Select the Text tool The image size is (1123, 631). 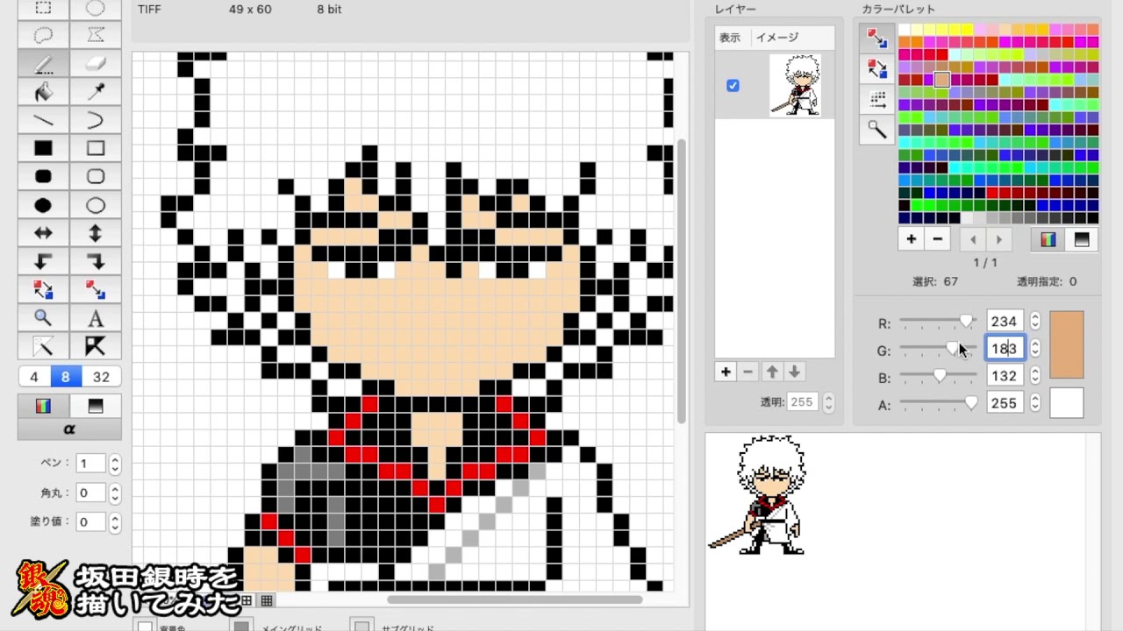coord(96,317)
